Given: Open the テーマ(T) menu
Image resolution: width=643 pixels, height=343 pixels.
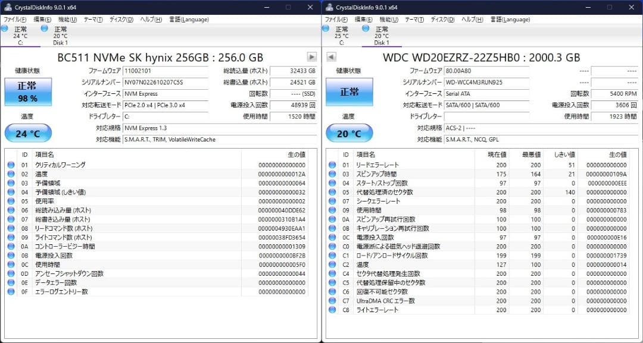Looking at the screenshot, I should (x=94, y=19).
